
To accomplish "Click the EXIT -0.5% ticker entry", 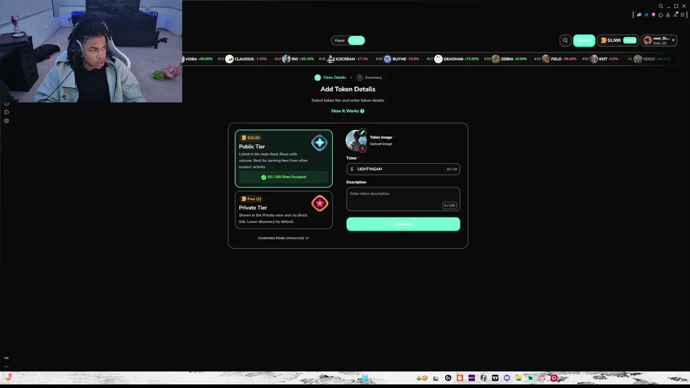I will tap(601, 59).
